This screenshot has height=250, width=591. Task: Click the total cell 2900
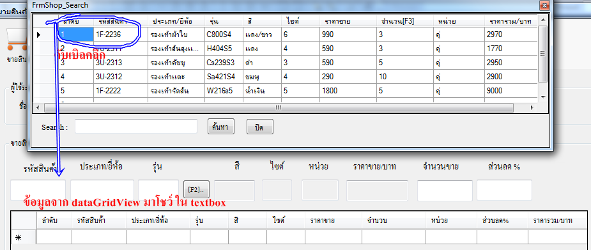coord(510,77)
